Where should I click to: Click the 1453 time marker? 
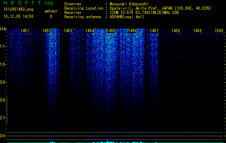point(68,30)
